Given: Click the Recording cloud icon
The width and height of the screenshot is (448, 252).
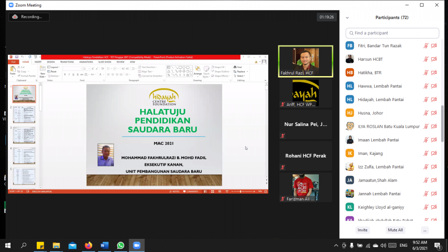Looking at the screenshot, I should [x=15, y=17].
